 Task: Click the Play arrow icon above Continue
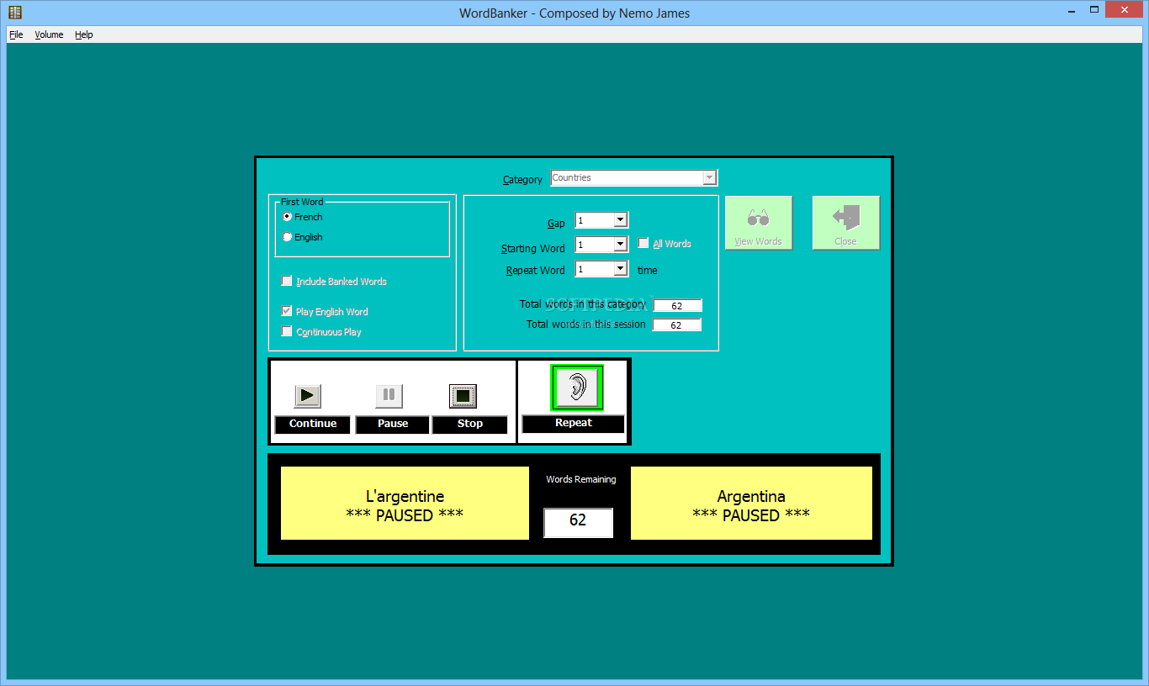click(308, 395)
